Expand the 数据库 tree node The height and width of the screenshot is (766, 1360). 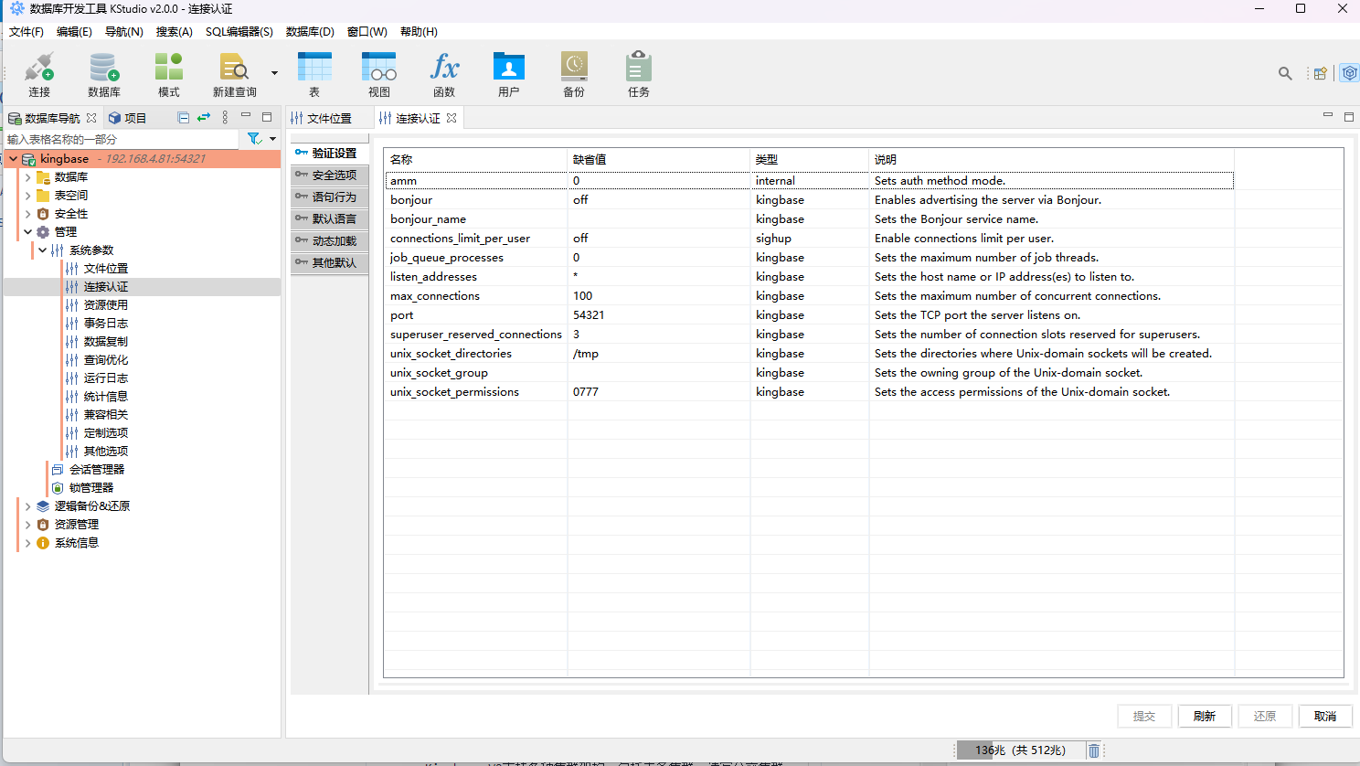click(28, 177)
